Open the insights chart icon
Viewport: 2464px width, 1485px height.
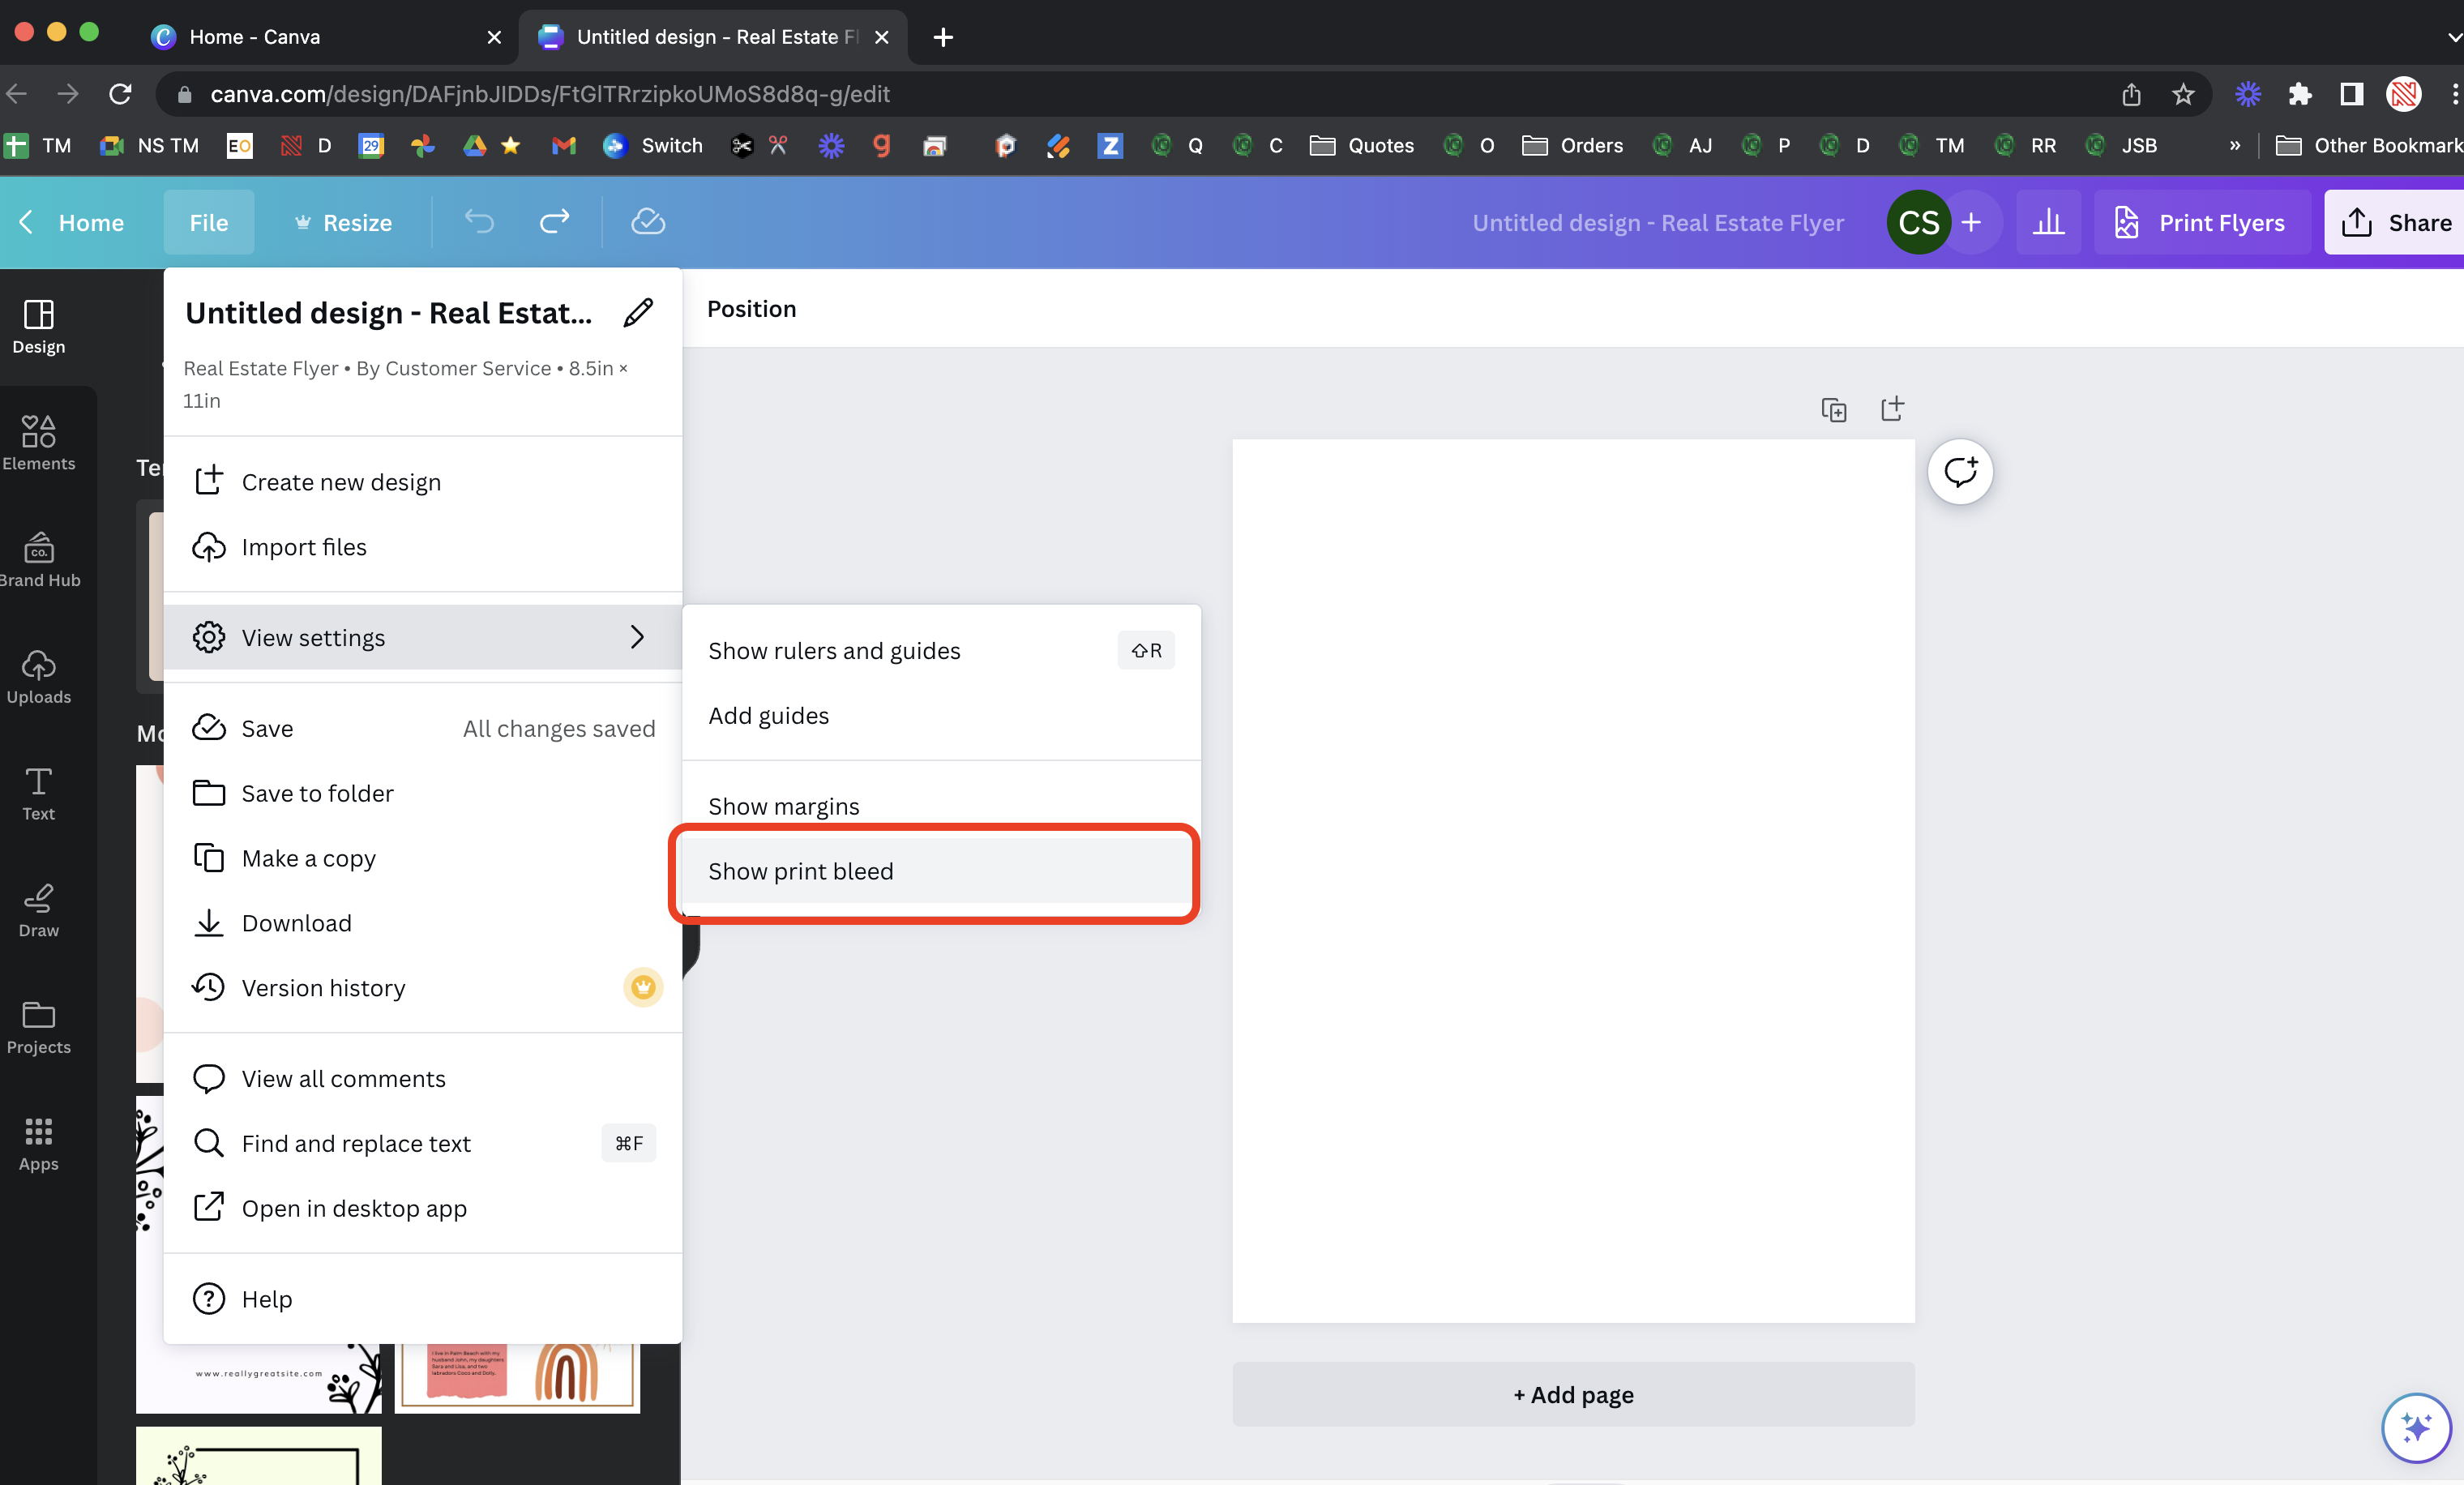2049,222
